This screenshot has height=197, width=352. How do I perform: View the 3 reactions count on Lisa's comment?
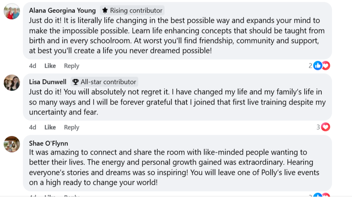318,127
